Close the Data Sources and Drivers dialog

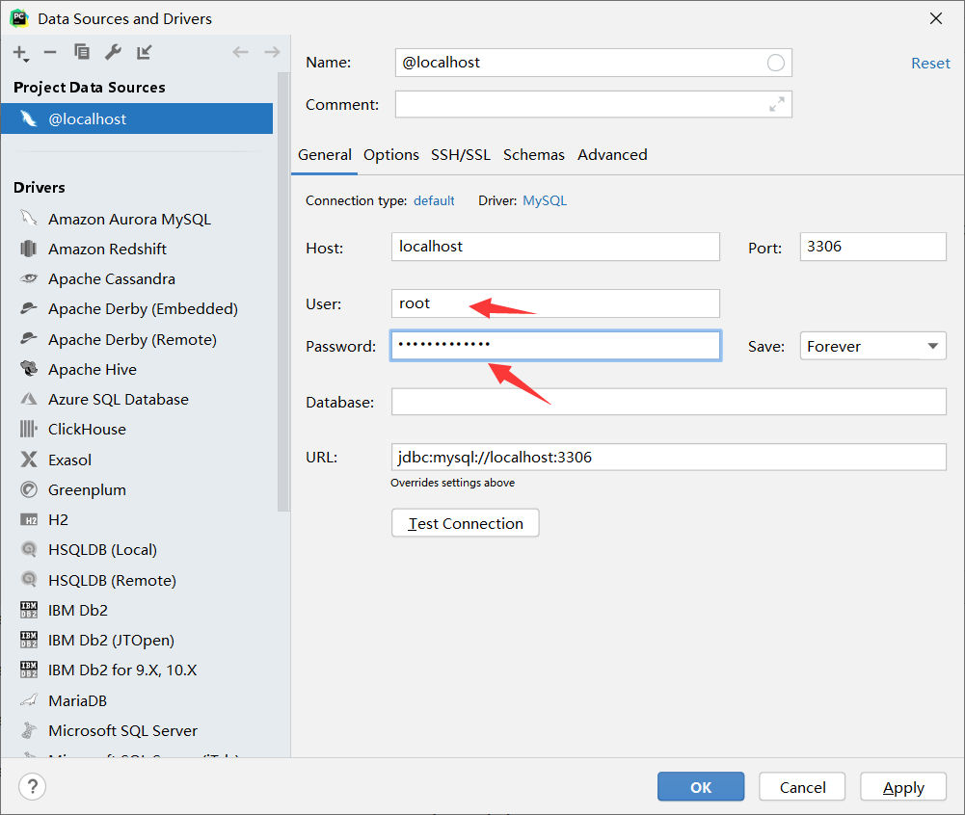pyautogui.click(x=935, y=18)
